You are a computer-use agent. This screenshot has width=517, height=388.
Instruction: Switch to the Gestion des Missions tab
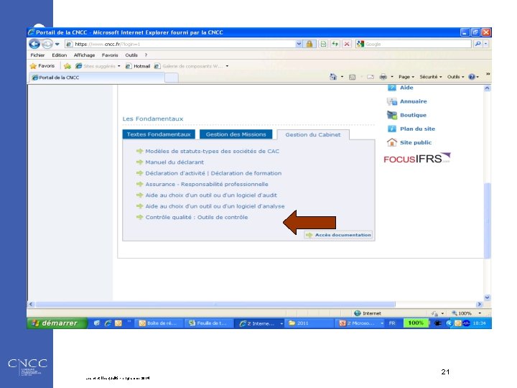[x=236, y=134]
